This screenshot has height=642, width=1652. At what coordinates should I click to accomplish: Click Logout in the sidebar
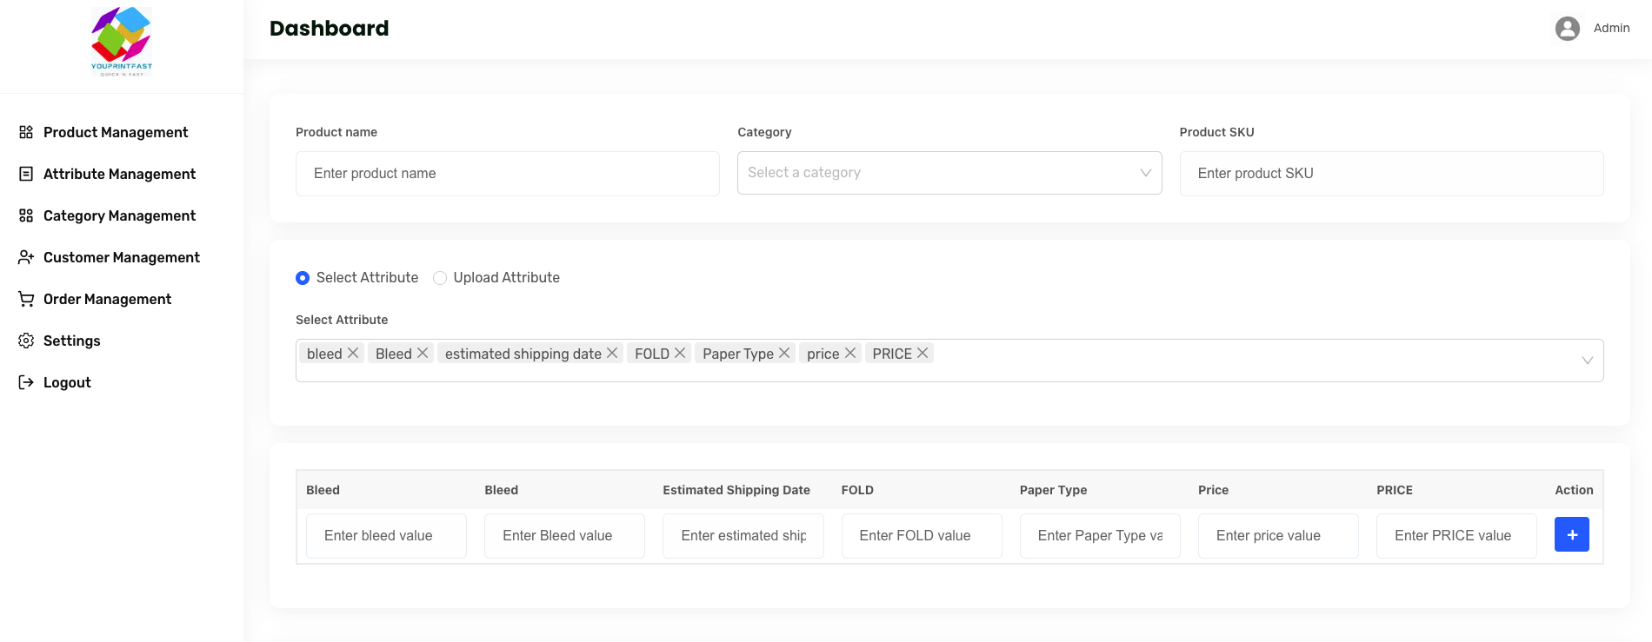(x=67, y=382)
